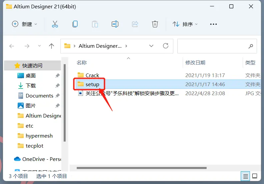This screenshot has height=184, width=264.
Task: Open 下载 in quick access
Action: pos(31,85)
